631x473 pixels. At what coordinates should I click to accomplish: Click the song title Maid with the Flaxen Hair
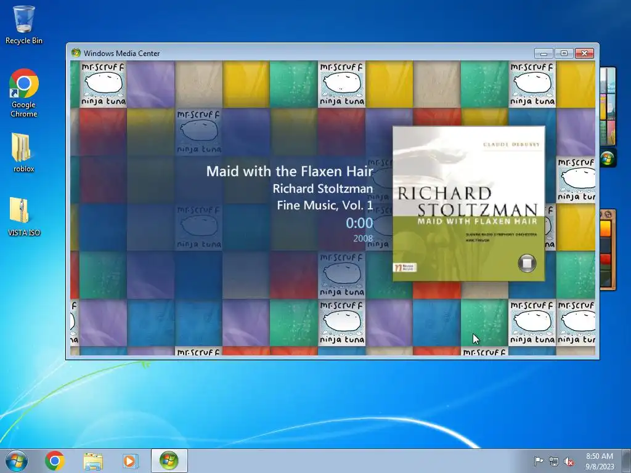pos(290,171)
